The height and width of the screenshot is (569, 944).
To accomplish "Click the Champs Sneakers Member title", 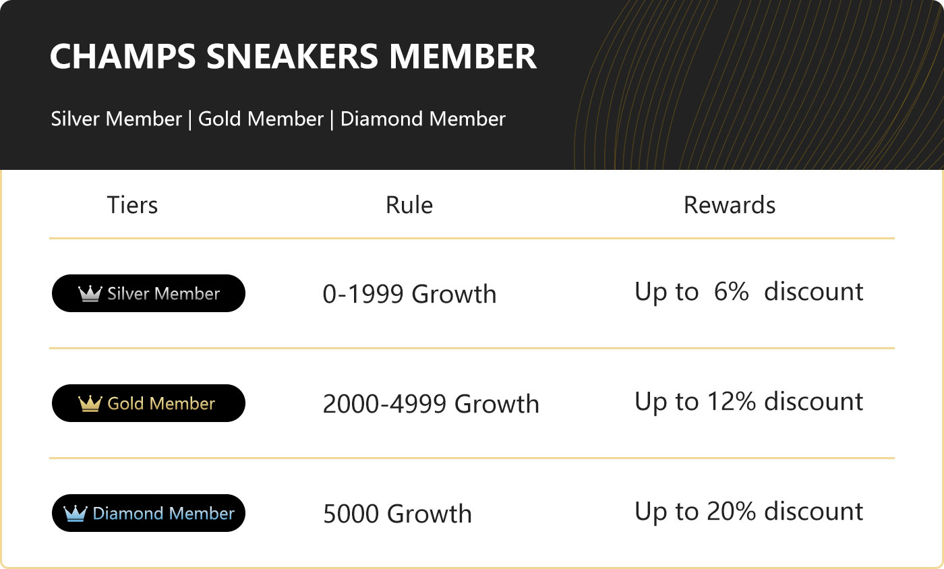I will 293,57.
